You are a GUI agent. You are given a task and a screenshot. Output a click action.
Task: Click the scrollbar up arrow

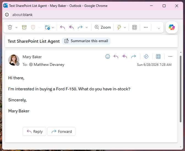181,52
